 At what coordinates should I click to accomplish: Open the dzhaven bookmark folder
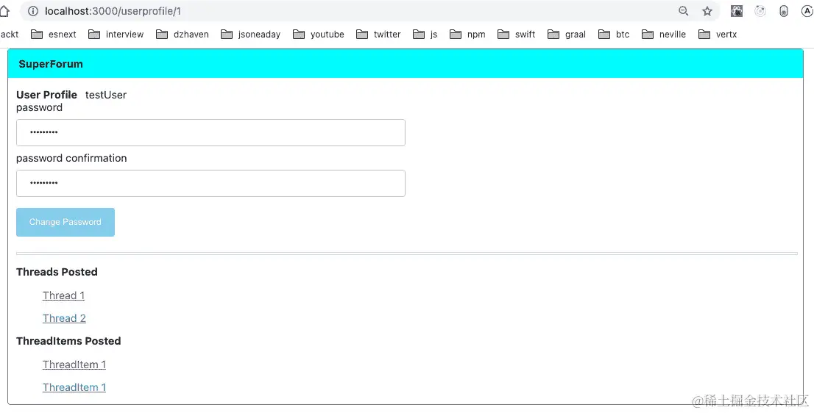[x=183, y=35]
